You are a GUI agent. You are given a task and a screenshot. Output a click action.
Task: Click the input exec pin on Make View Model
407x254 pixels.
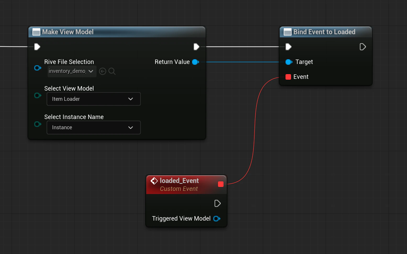37,47
